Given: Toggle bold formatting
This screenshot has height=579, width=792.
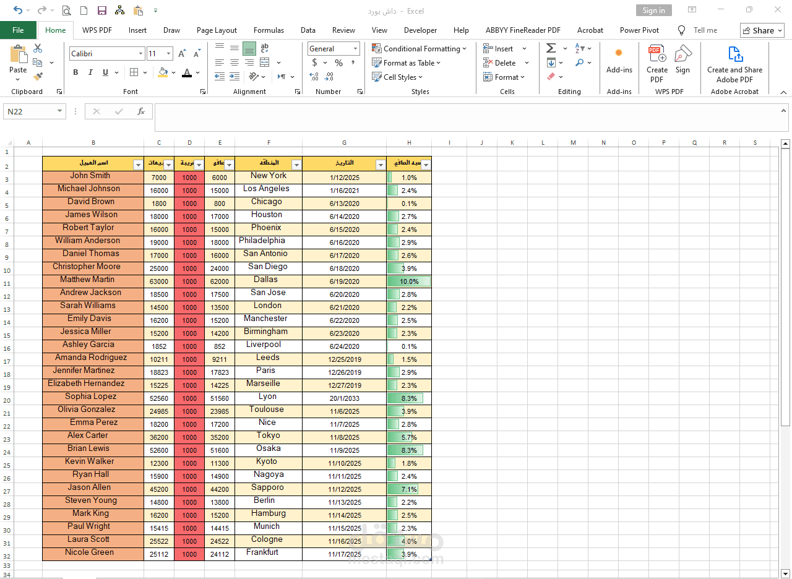Looking at the screenshot, I should click(x=75, y=72).
